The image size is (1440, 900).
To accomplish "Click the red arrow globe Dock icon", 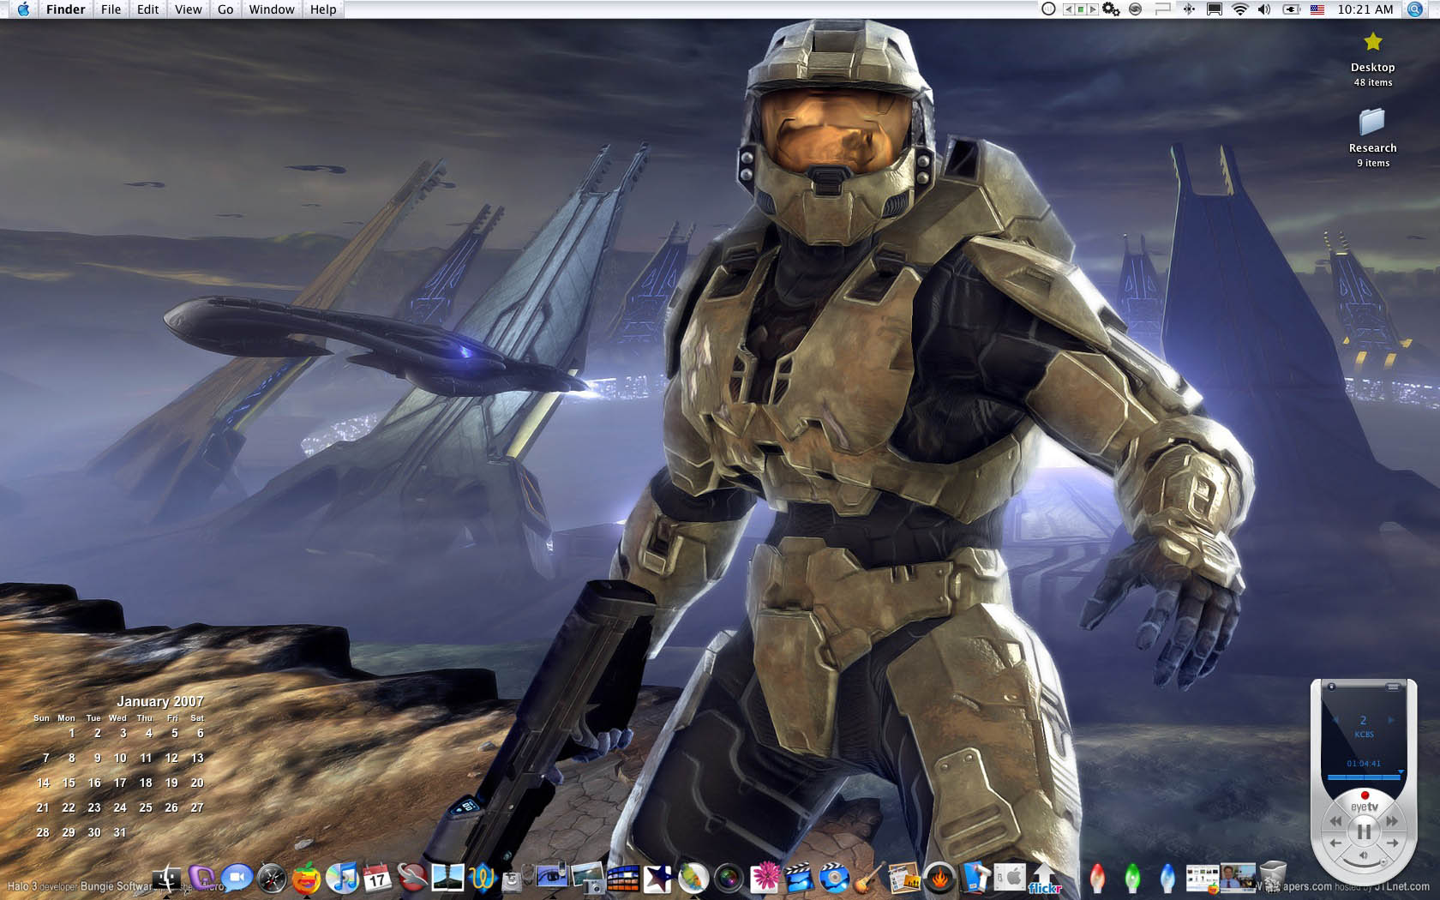I will (x=412, y=877).
